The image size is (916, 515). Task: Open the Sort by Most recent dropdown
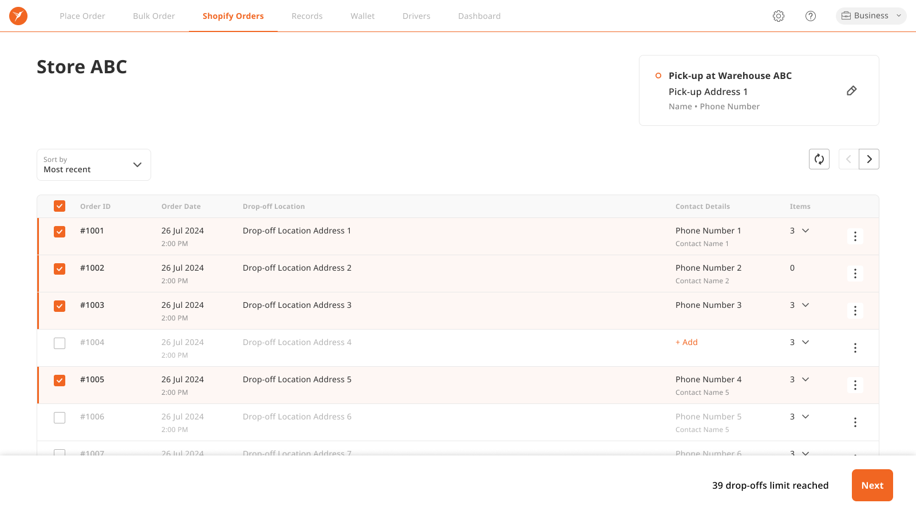(x=93, y=164)
